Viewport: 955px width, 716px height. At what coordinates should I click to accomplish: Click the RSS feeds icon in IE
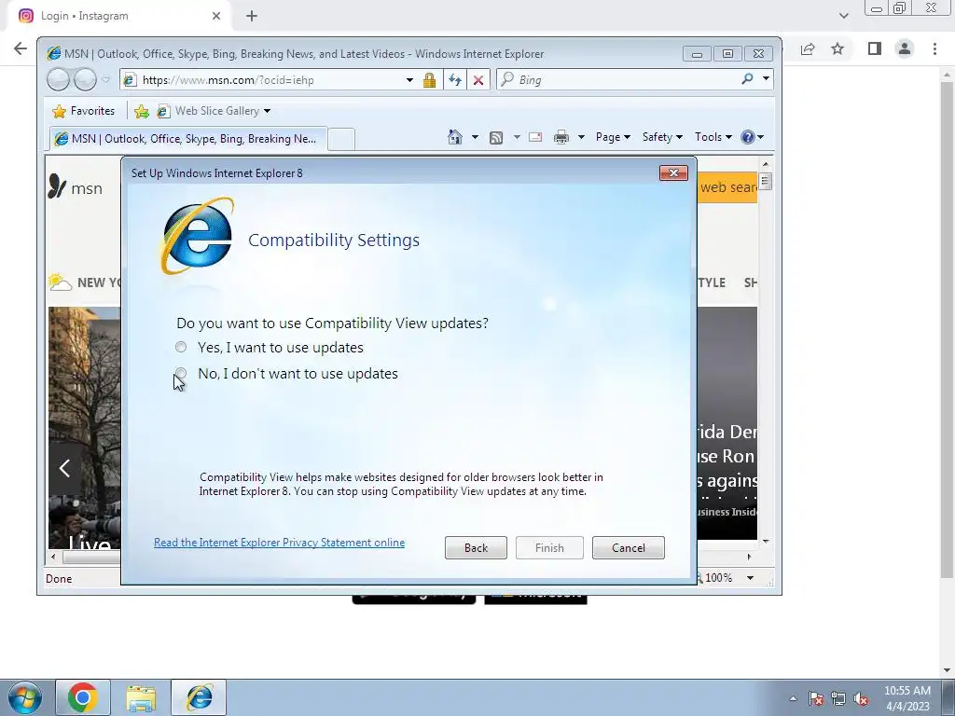[496, 138]
